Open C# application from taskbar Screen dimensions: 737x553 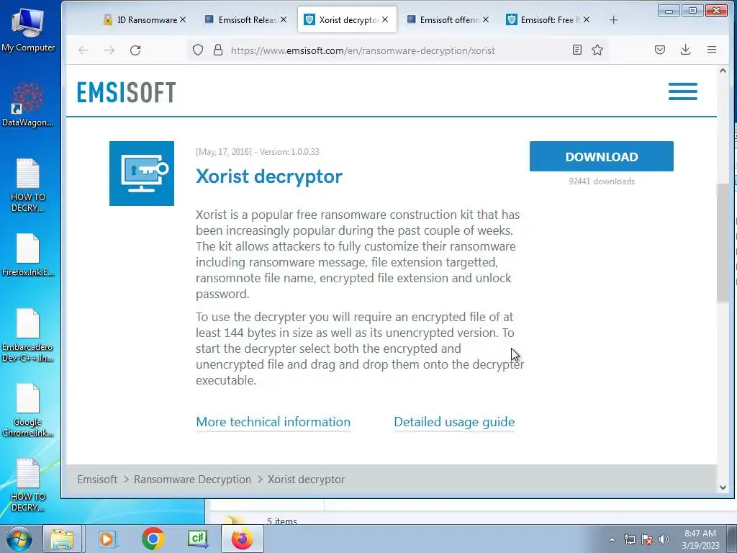click(x=197, y=539)
